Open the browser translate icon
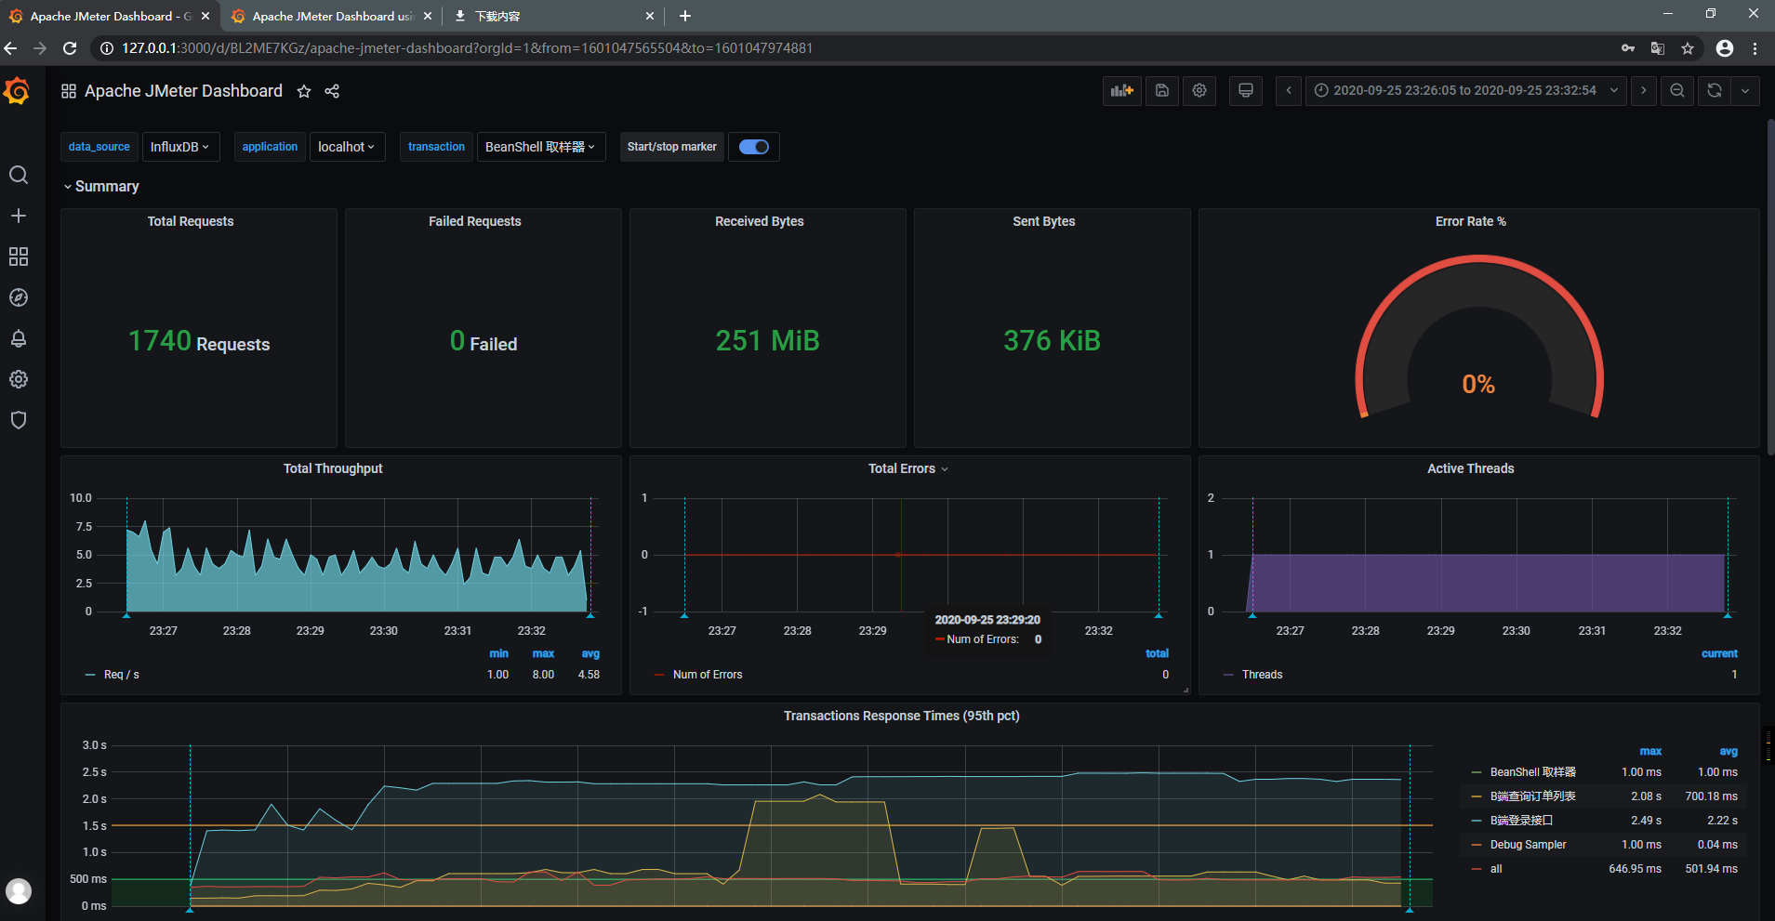Viewport: 1775px width, 921px height. pos(1658,48)
